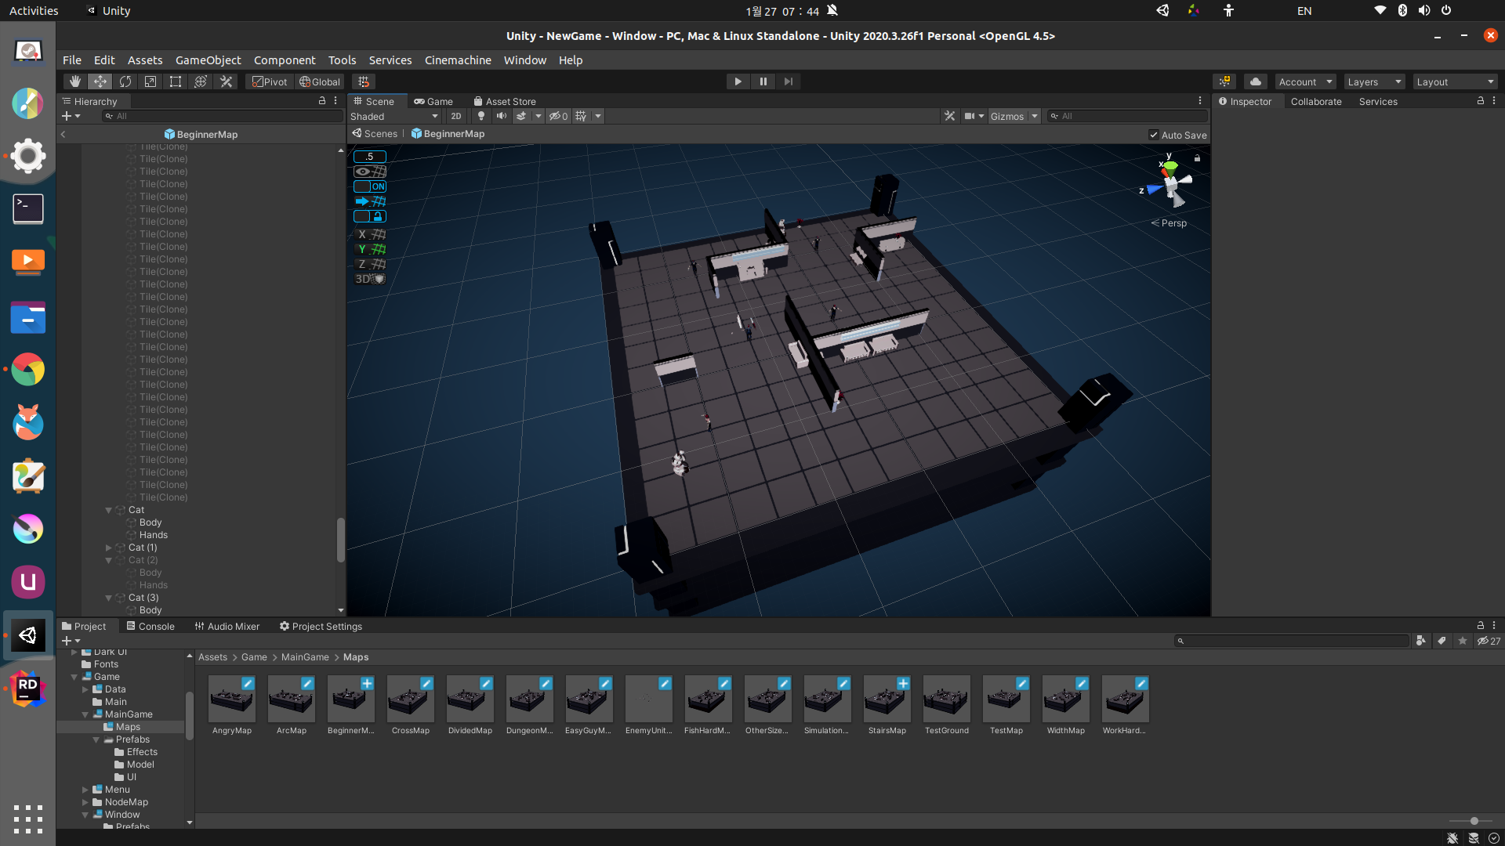Select the Transform tool
Image resolution: width=1505 pixels, height=846 pixels.
[201, 81]
